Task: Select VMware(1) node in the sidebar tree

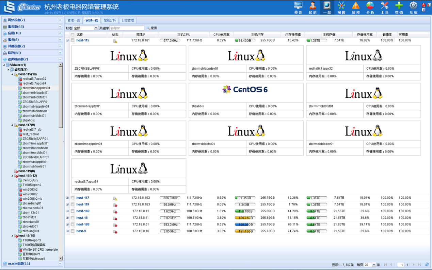Action: [18, 65]
